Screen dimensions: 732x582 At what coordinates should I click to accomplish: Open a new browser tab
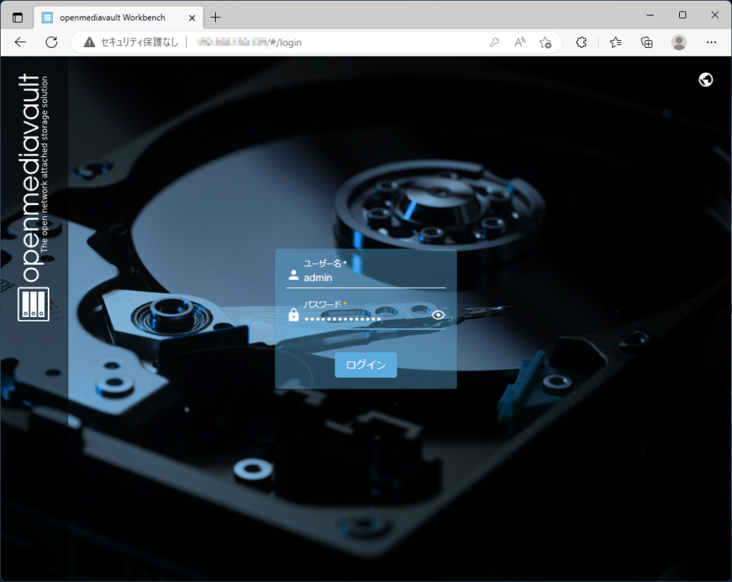(x=215, y=17)
